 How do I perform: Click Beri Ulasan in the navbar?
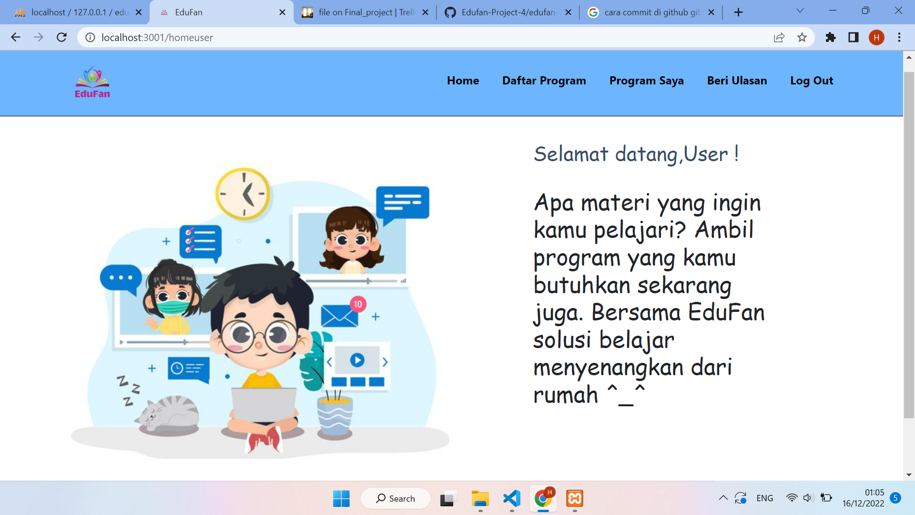click(x=737, y=81)
